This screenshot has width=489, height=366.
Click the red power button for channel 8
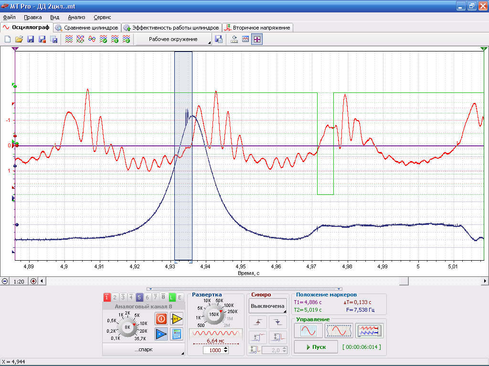click(x=161, y=319)
